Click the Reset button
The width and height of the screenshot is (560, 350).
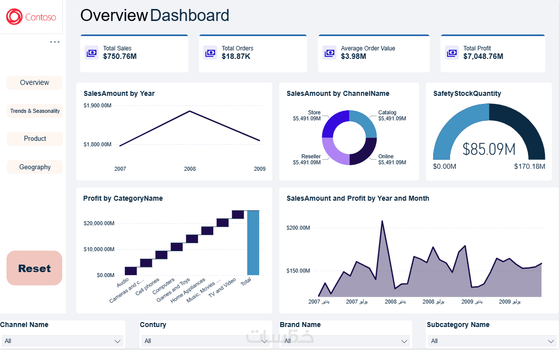(x=34, y=268)
